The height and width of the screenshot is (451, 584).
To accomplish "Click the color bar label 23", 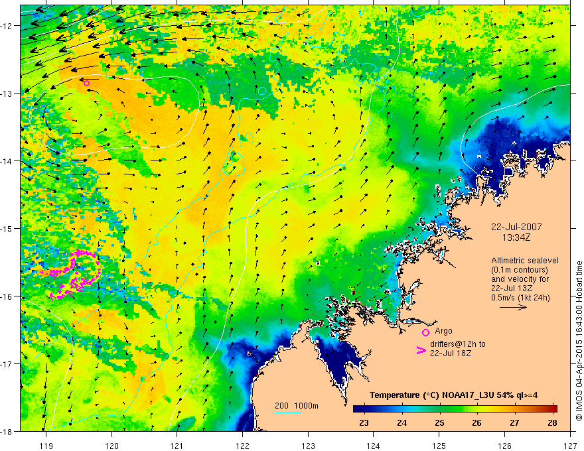I will pos(364,422).
